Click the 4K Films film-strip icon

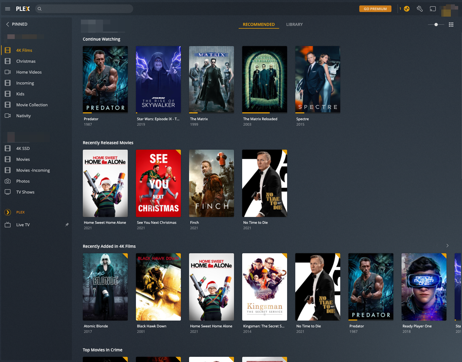(x=8, y=50)
